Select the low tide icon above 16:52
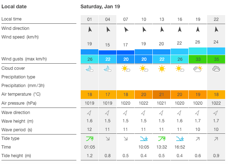 click(x=180, y=138)
